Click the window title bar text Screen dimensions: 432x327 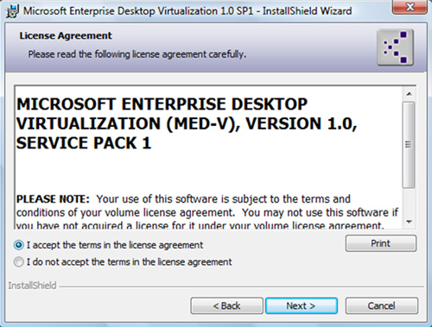(x=187, y=11)
